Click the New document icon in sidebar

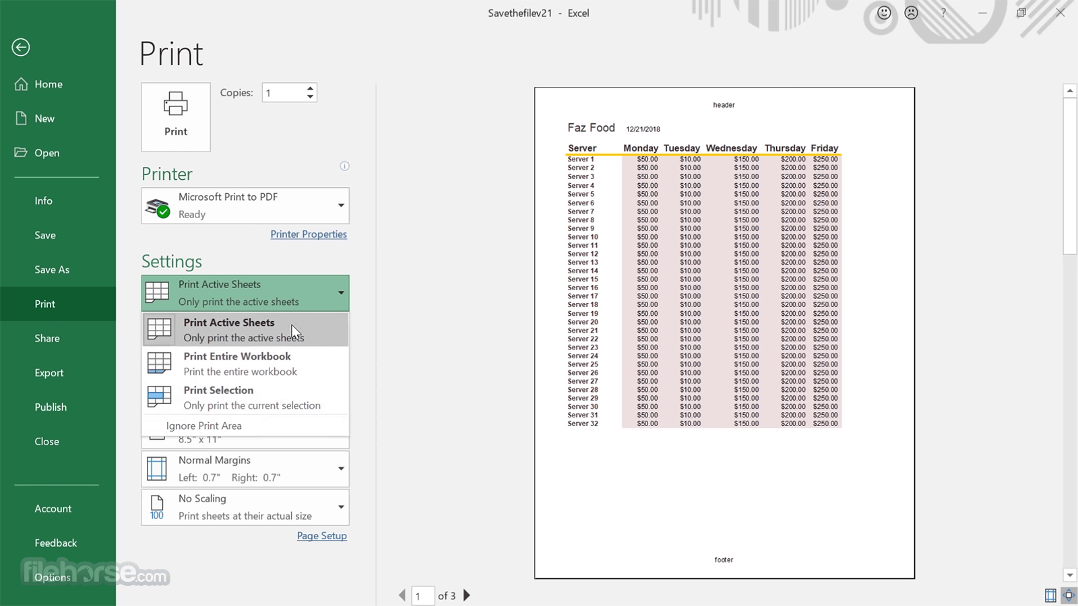point(21,119)
